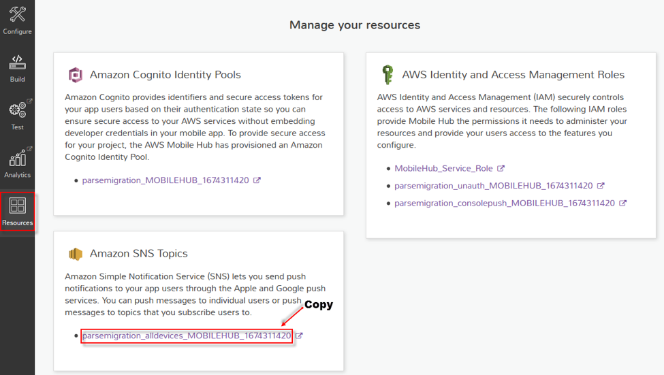Click the Configure label in sidebar
664x375 pixels.
point(17,32)
